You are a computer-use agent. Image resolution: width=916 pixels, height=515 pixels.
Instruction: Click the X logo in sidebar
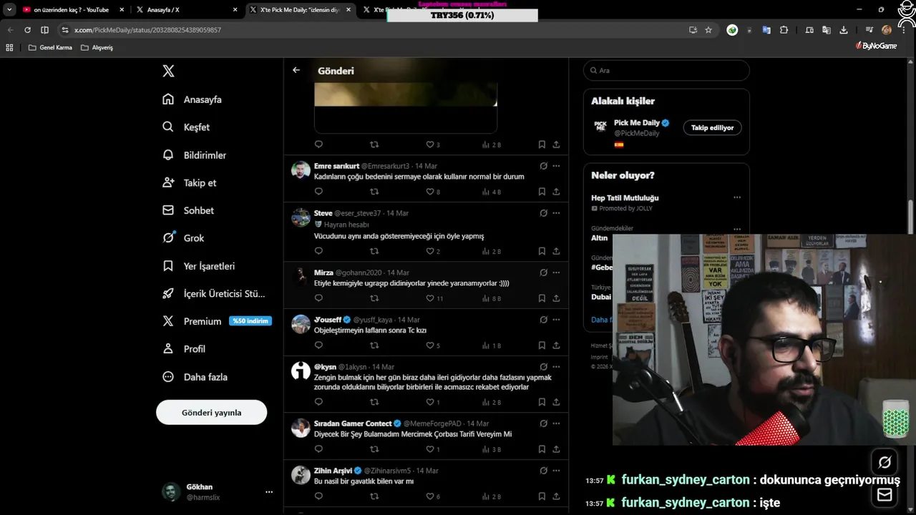168,71
